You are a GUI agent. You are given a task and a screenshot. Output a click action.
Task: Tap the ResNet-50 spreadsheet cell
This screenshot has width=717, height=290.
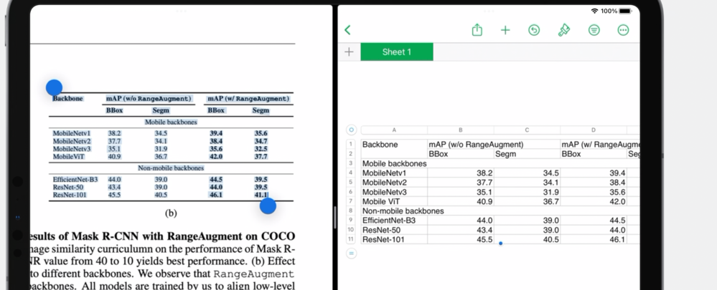click(394, 230)
